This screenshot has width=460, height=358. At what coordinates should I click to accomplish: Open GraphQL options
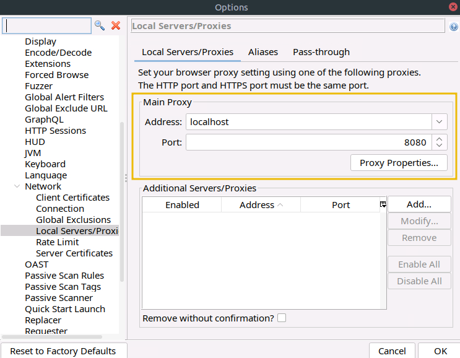click(x=44, y=120)
